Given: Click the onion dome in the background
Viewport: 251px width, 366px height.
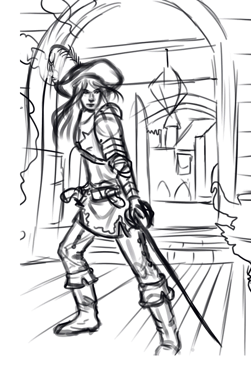Looking at the screenshot, I should click(167, 90).
